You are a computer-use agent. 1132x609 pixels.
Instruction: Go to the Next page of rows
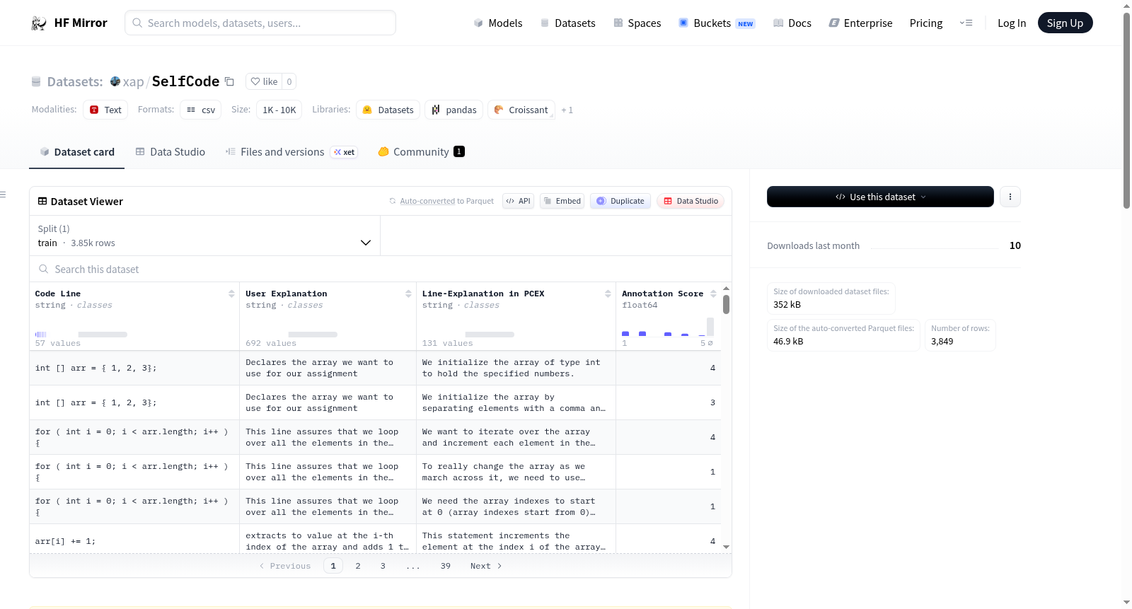[x=486, y=566]
